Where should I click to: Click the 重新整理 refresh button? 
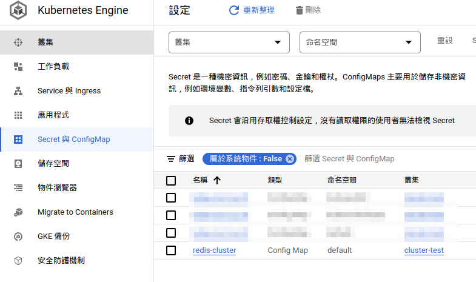[x=252, y=10]
